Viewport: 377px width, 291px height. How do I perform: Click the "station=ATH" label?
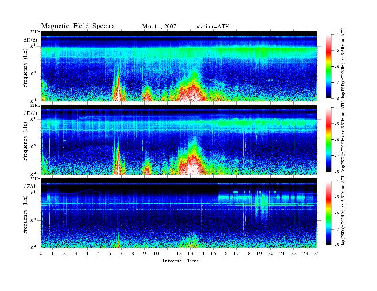tap(213, 26)
